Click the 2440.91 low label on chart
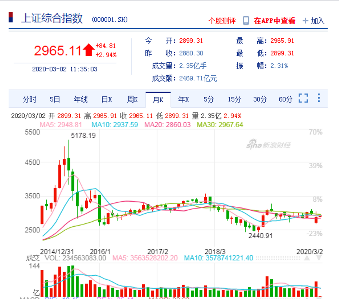Viewport: 339px width, 299px height. 260,236
